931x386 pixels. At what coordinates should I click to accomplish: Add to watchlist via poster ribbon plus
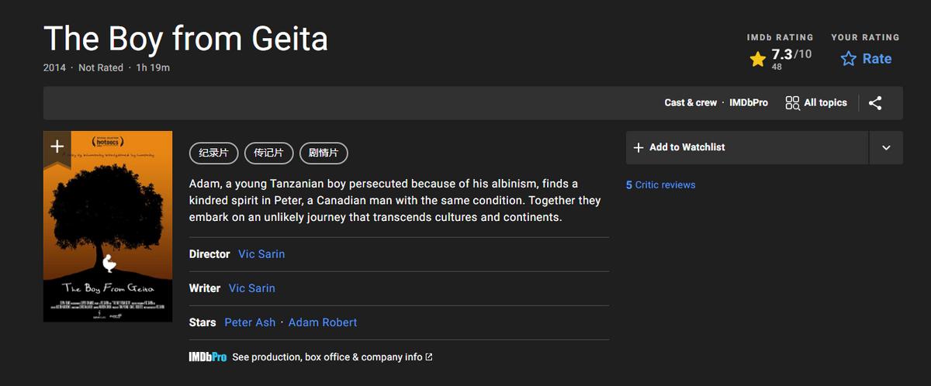(57, 146)
